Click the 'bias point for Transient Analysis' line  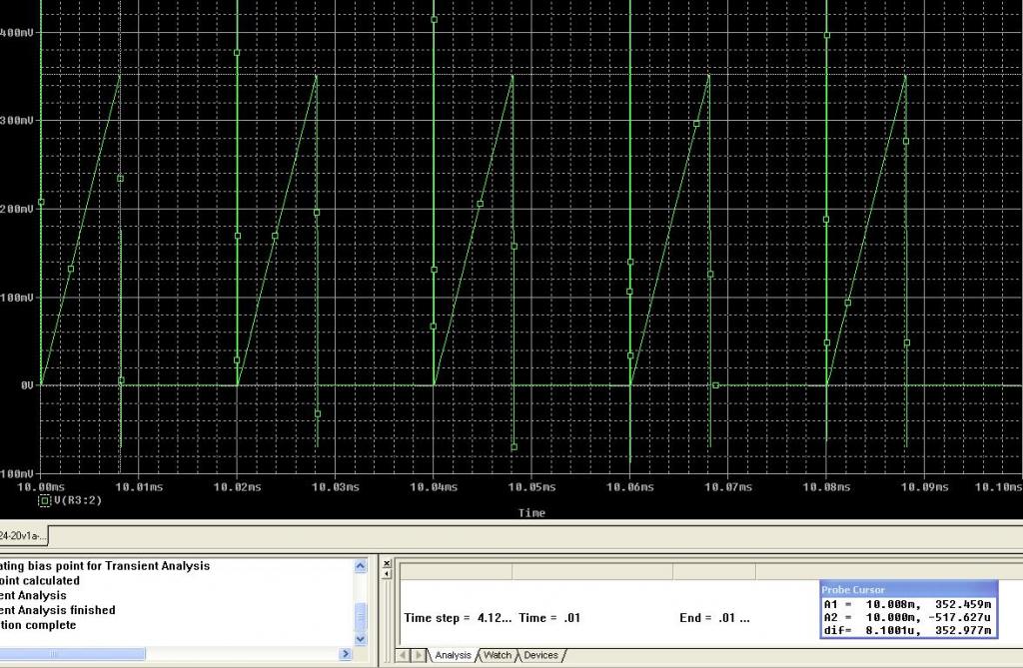click(x=105, y=565)
